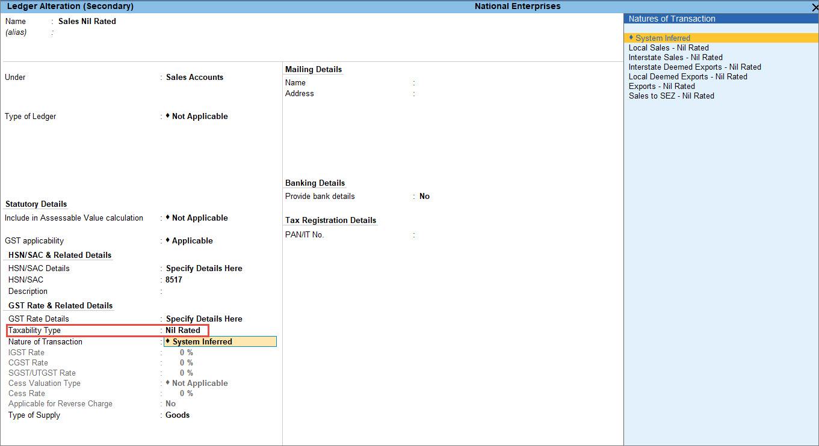Pick Local Deemed Exports - Nil Rated

point(688,76)
